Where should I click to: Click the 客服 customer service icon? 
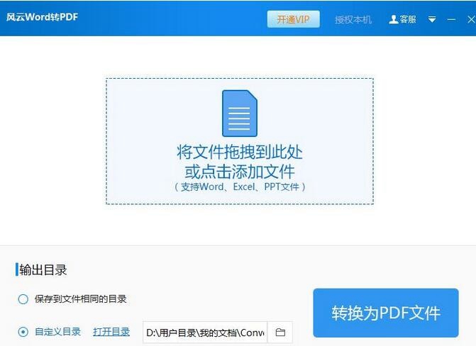coord(402,19)
